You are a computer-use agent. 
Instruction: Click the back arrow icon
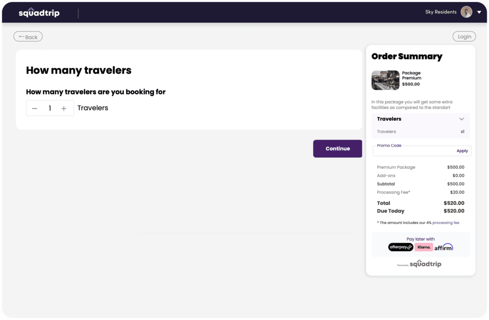click(x=22, y=36)
